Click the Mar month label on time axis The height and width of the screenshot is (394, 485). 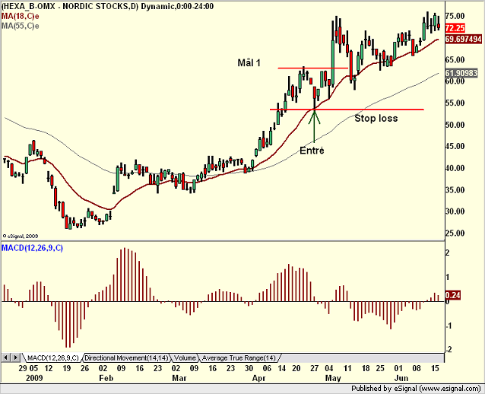pos(179,378)
